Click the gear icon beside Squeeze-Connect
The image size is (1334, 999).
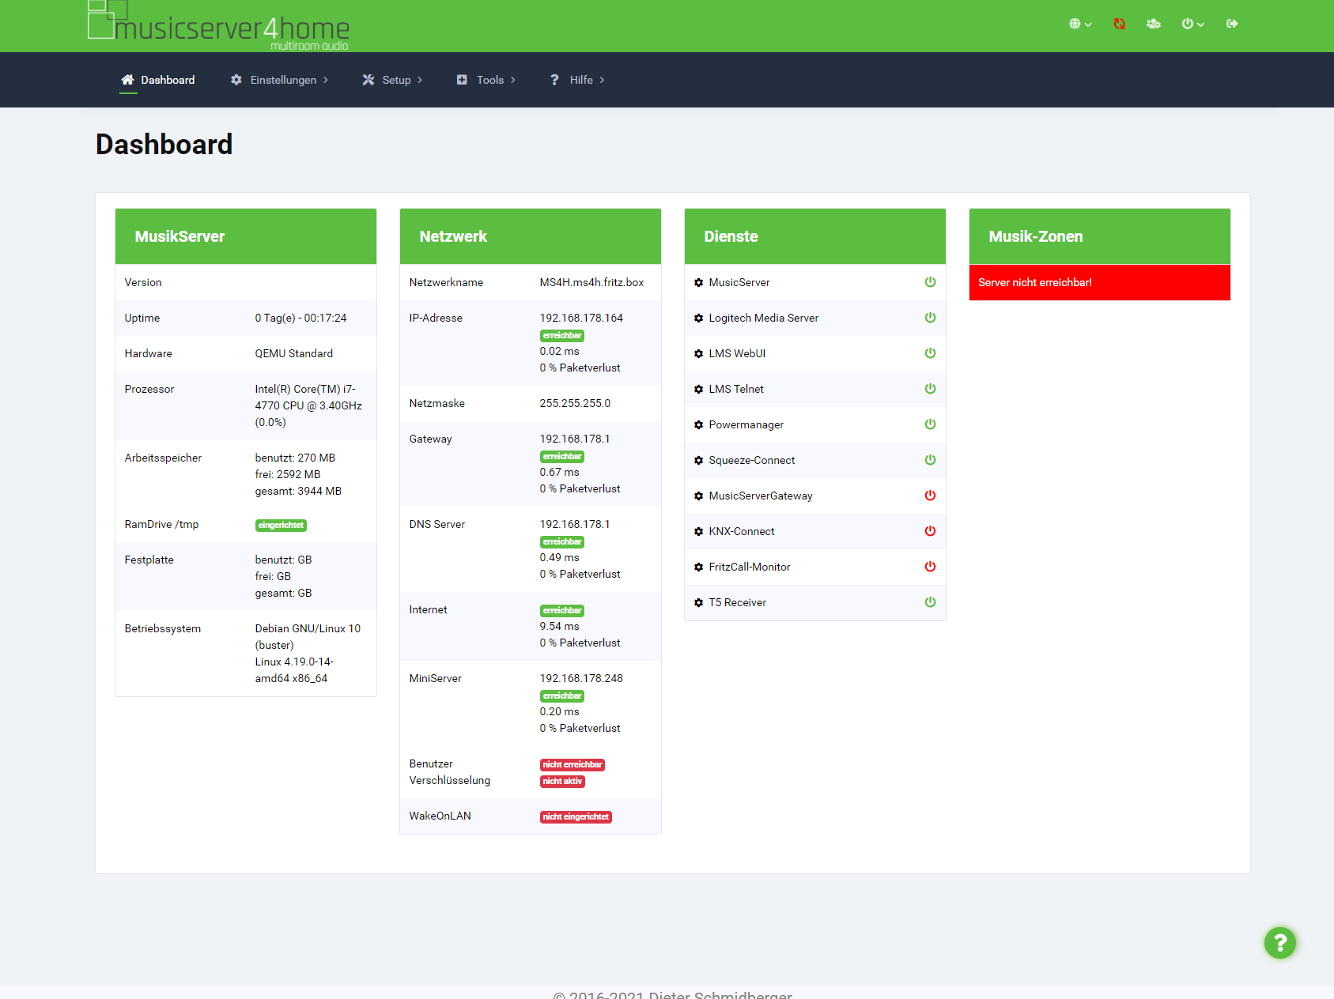[x=698, y=461]
